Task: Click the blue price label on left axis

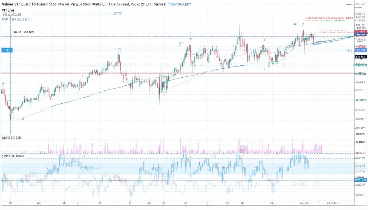Action: [7, 50]
